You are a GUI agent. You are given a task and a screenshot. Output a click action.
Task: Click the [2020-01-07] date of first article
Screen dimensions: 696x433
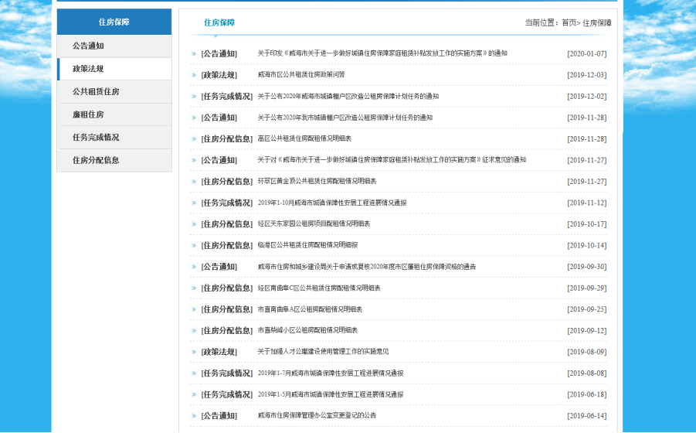click(x=586, y=54)
